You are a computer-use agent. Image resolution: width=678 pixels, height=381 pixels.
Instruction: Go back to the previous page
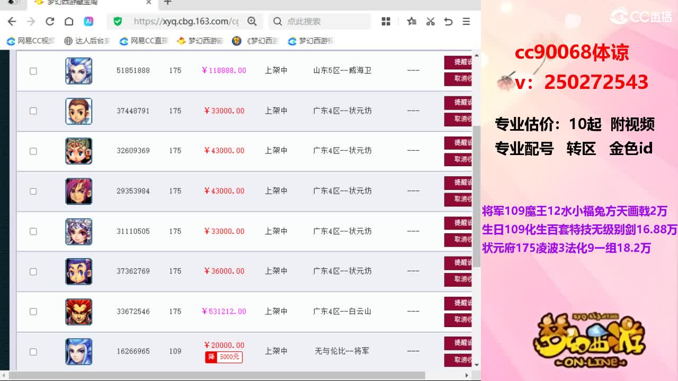tap(12, 21)
